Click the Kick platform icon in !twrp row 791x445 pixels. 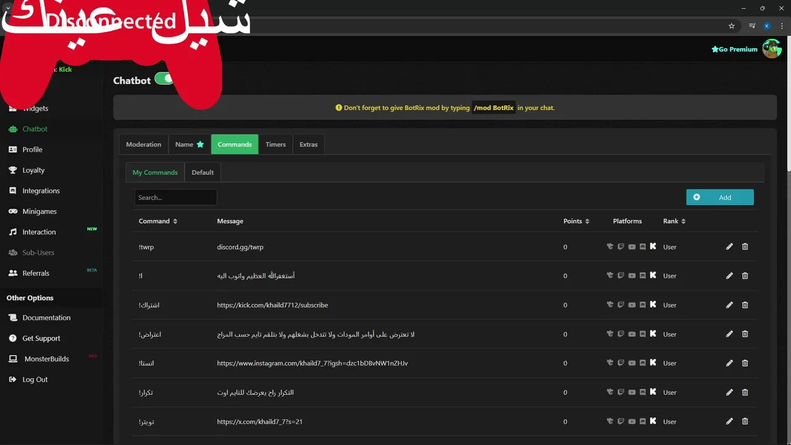pyautogui.click(x=653, y=247)
